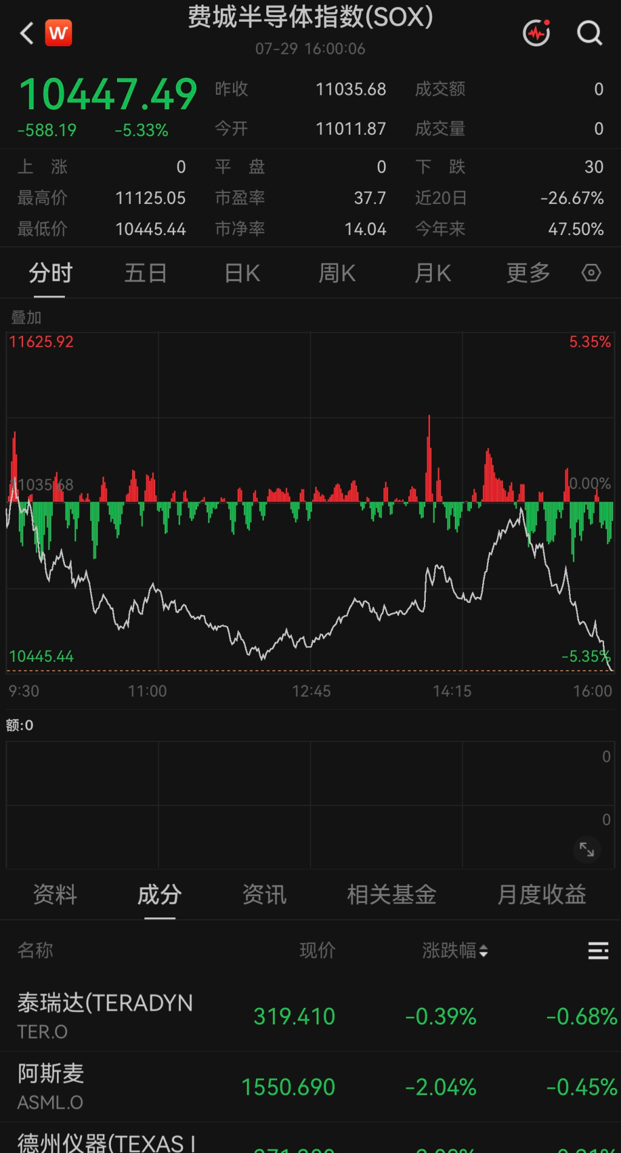The image size is (621, 1153).
Task: Select the 成分 tab
Action: point(159,894)
